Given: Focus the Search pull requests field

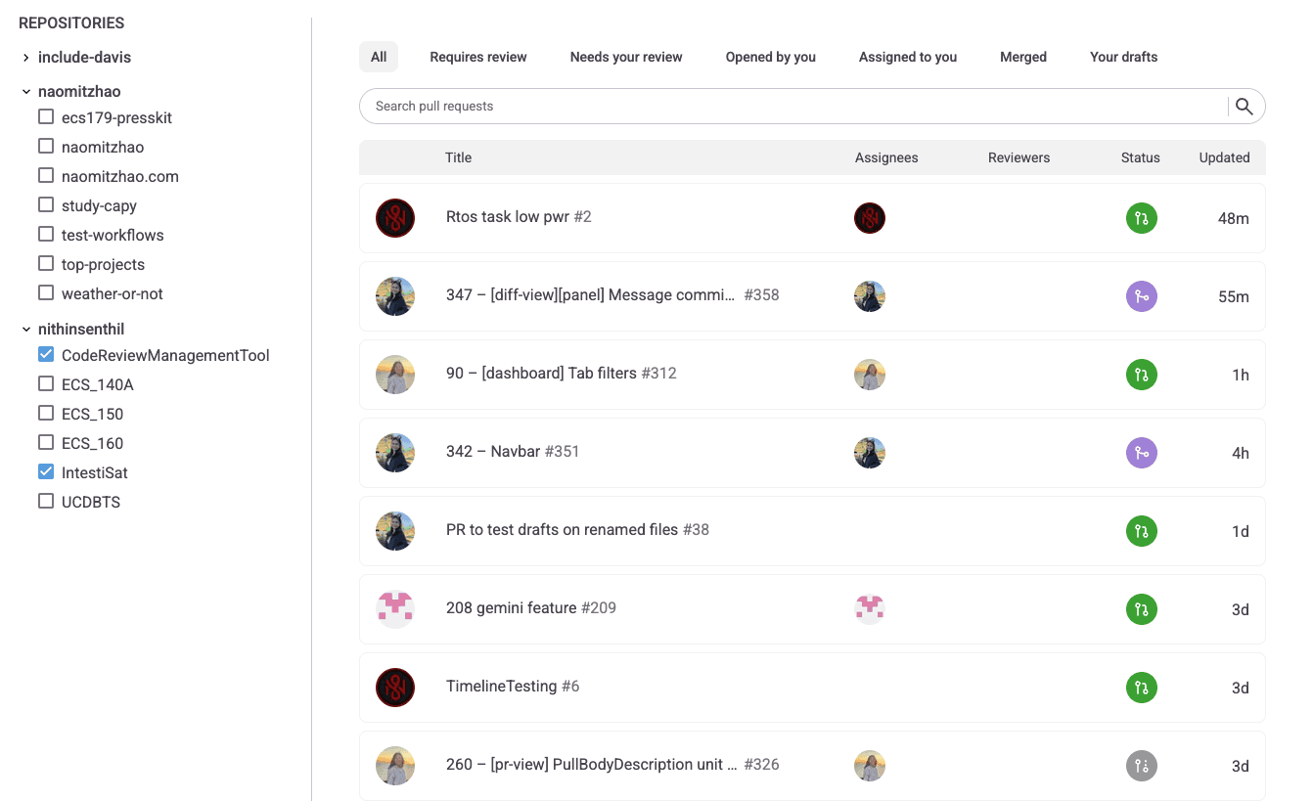Looking at the screenshot, I should pyautogui.click(x=792, y=107).
